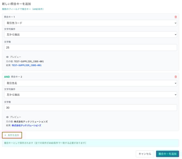Click the eye icon in 照合キー 2 preview
Screen dimensions: 182x159
point(7,117)
